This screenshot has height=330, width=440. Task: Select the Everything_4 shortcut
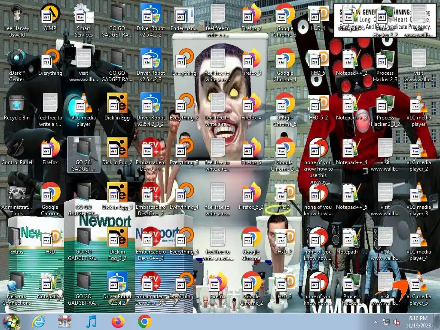pos(184,196)
